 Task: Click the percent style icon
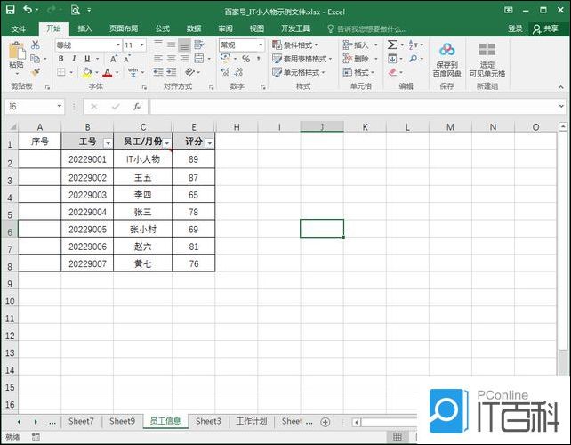245,59
